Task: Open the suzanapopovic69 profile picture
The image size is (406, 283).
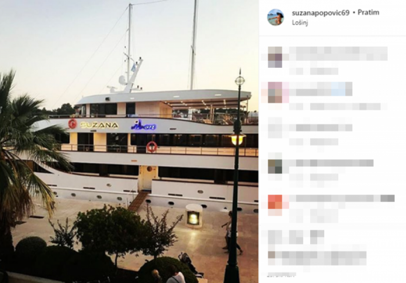Action: point(275,17)
